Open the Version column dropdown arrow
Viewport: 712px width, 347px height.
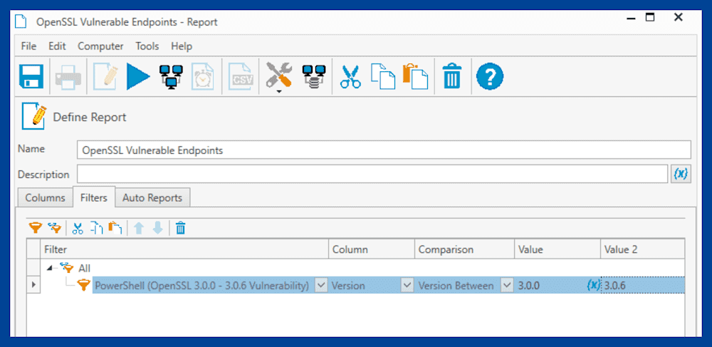pos(407,285)
